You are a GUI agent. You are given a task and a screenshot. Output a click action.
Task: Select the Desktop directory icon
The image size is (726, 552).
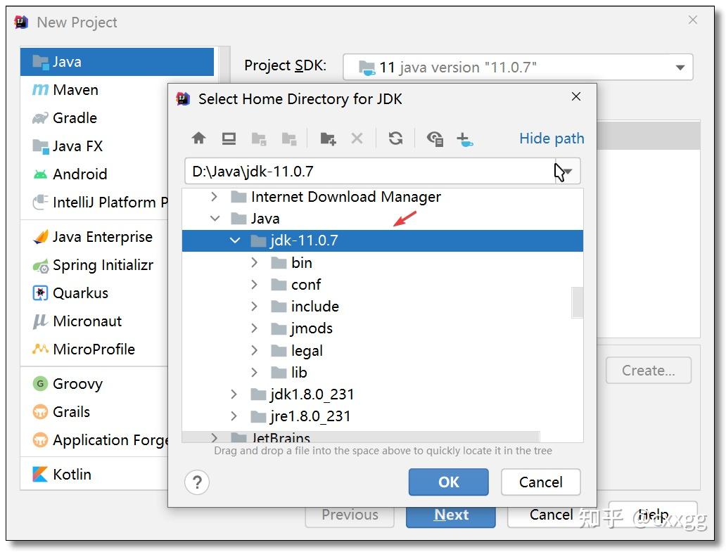pyautogui.click(x=228, y=139)
